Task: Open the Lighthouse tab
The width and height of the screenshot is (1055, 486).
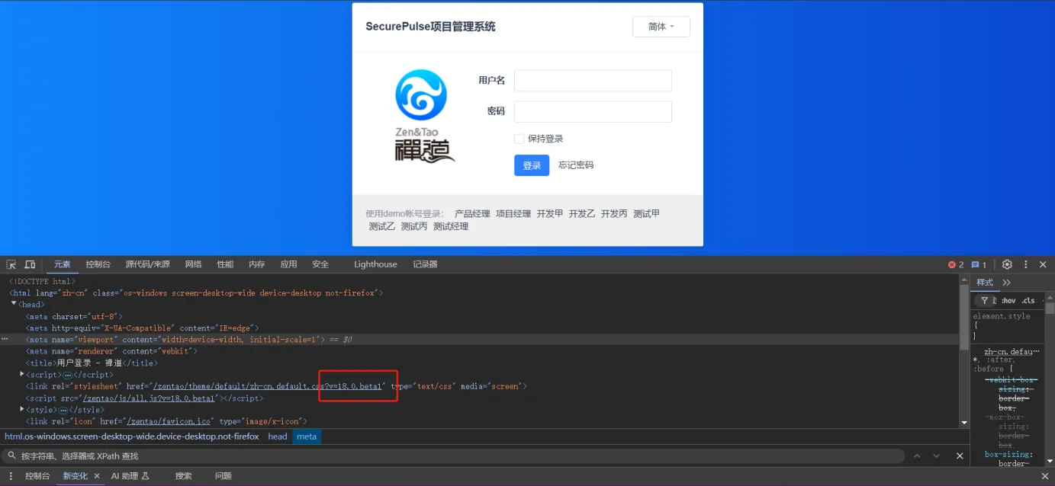Action: pyautogui.click(x=375, y=264)
